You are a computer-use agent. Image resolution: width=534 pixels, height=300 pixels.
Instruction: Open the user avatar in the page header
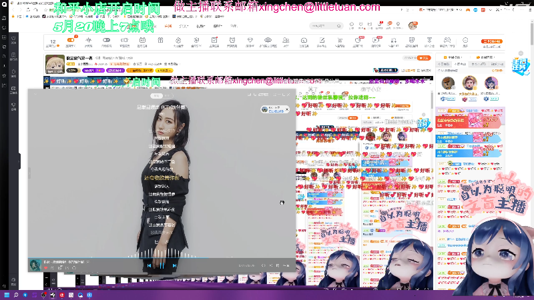pyautogui.click(x=413, y=25)
